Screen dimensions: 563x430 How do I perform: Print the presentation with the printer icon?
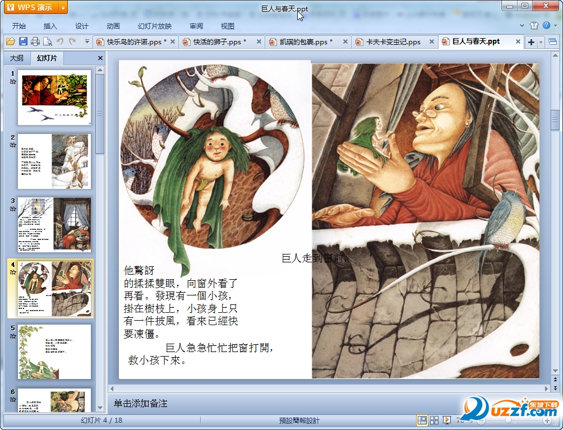pyautogui.click(x=35, y=41)
